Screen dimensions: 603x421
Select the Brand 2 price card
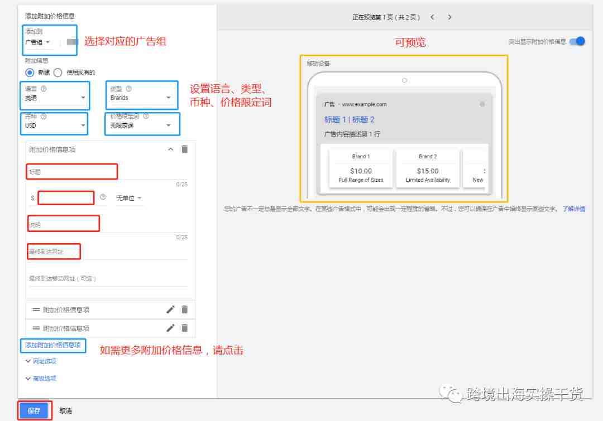coord(428,168)
